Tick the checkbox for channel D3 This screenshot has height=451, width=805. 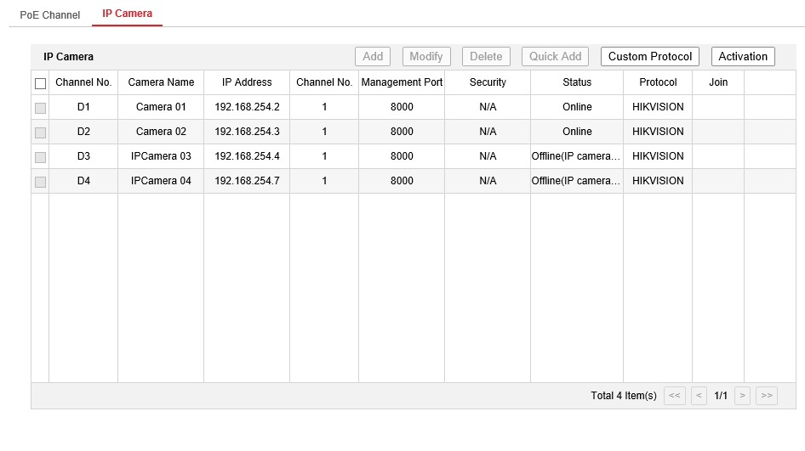[x=40, y=157]
